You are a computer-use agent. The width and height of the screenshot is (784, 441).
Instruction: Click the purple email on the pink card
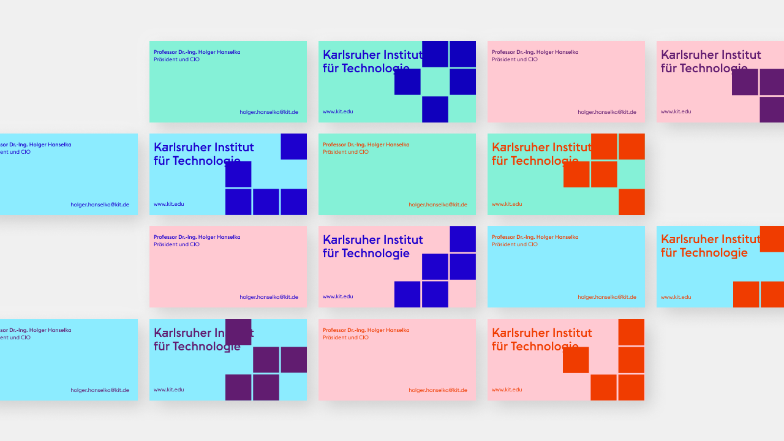pyautogui.click(x=607, y=112)
